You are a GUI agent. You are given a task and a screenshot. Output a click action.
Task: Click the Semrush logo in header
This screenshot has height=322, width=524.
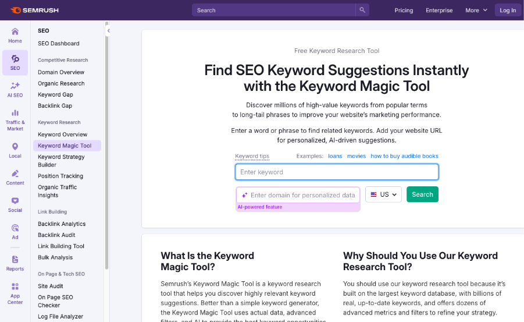34,10
